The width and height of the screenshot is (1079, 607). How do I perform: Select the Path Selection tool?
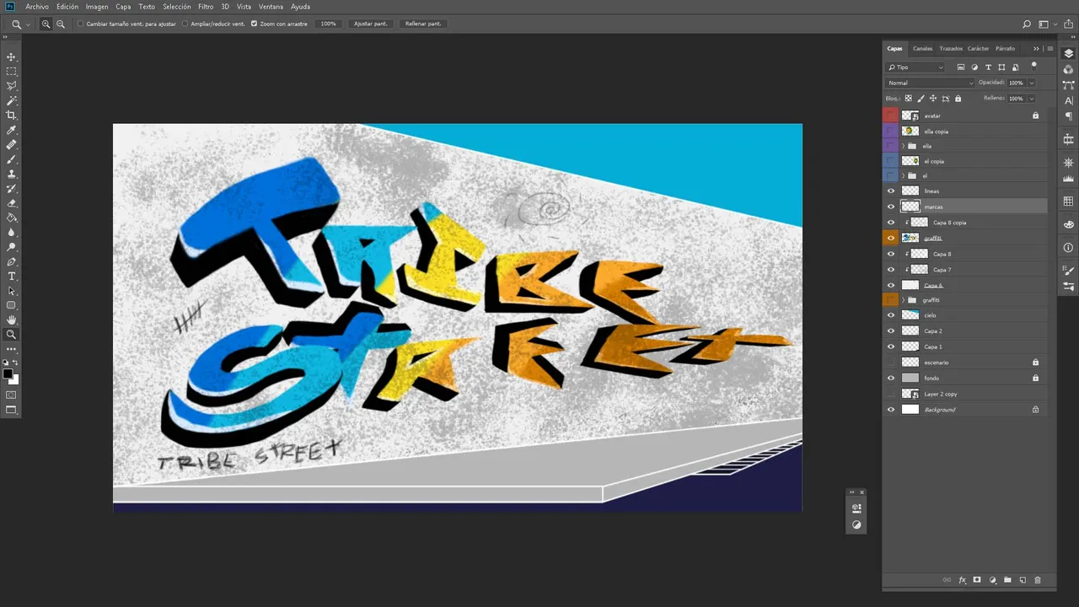pyautogui.click(x=11, y=291)
